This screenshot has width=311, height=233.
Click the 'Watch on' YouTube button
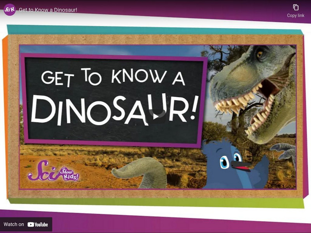click(x=26, y=224)
